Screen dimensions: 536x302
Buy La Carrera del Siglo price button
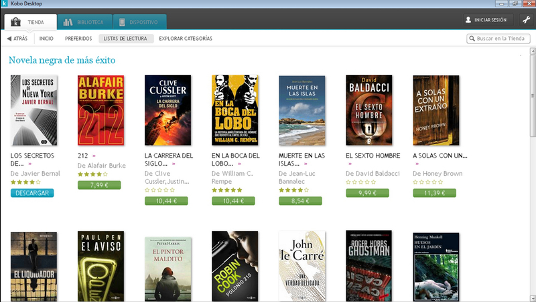[x=166, y=201]
